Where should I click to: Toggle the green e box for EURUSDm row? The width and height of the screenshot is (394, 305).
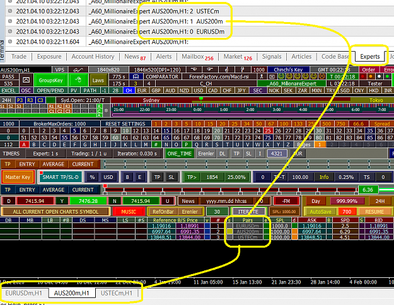[266, 226]
